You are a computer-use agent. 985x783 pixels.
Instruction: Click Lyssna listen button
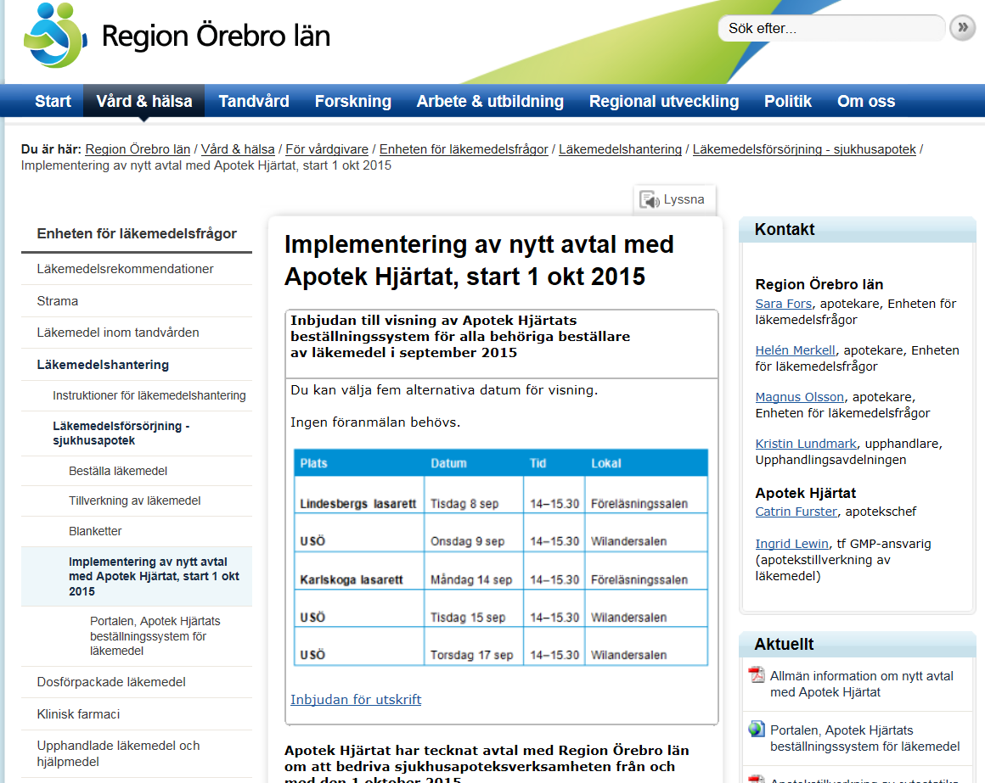[x=675, y=199]
